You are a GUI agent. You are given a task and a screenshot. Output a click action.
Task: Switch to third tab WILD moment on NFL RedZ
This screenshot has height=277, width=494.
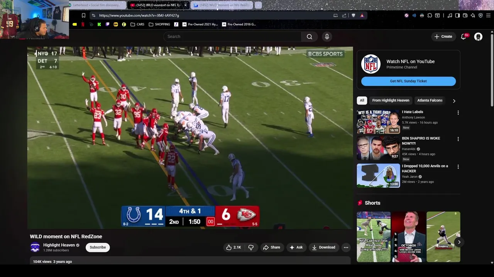(x=222, y=5)
